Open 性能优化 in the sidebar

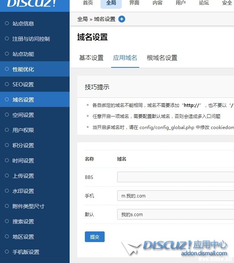(23, 69)
